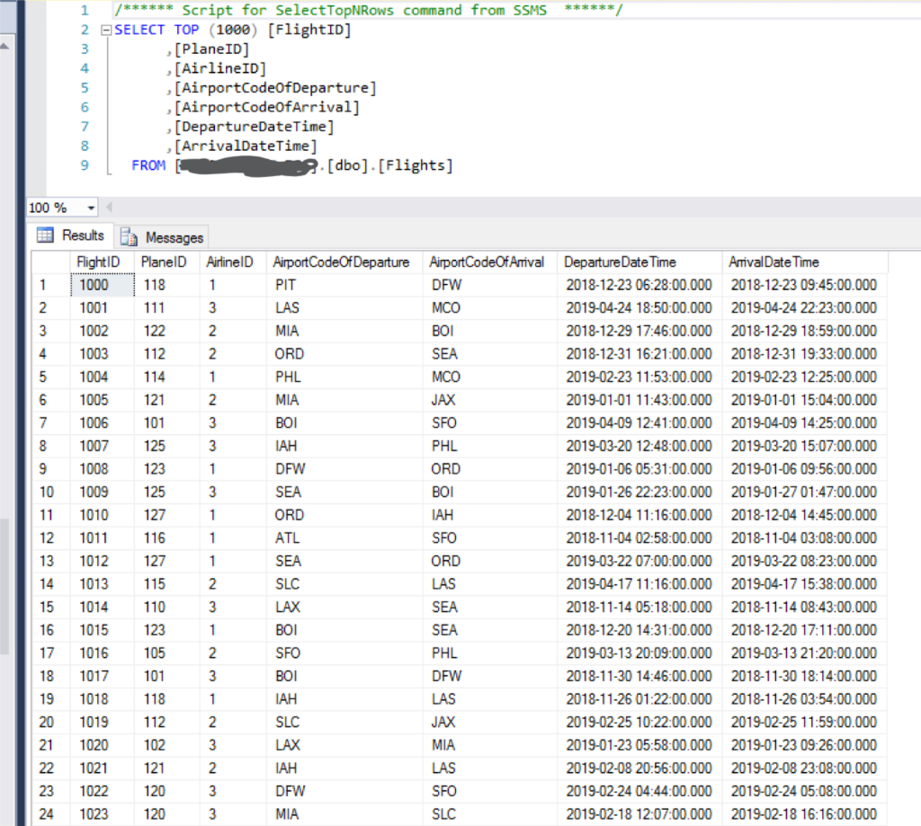Collapse the SELECT statement outline box

(x=108, y=31)
